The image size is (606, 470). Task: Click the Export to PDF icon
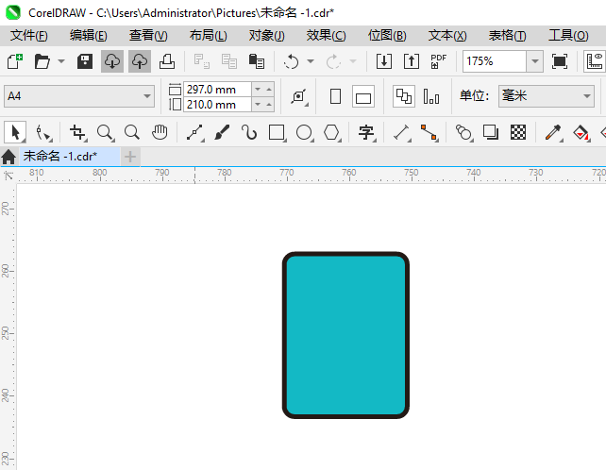coord(438,61)
